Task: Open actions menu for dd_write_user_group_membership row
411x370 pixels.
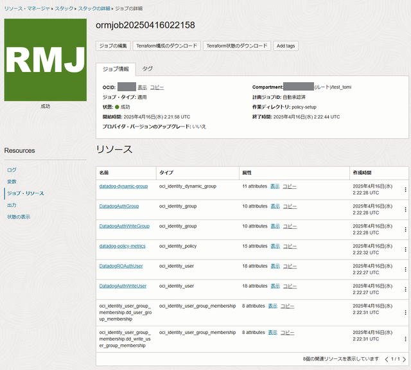Action: click(405, 339)
